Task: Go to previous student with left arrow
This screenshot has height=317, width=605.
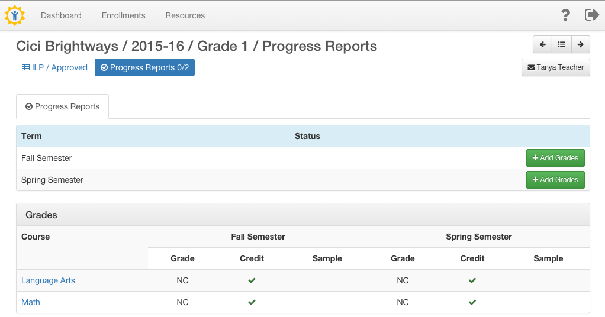Action: click(542, 44)
